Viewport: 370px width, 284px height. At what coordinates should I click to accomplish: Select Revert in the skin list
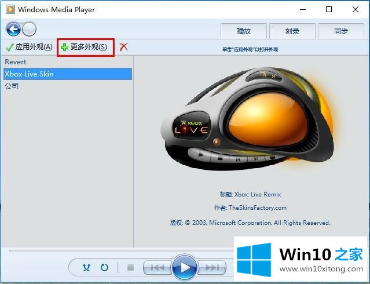coord(16,62)
